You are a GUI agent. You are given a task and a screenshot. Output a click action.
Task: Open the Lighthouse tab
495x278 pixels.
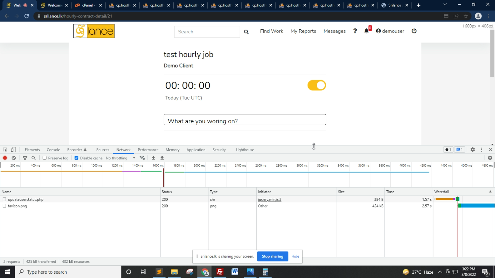[245, 150]
